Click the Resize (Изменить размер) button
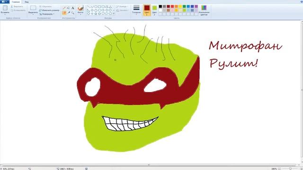 point(49,10)
